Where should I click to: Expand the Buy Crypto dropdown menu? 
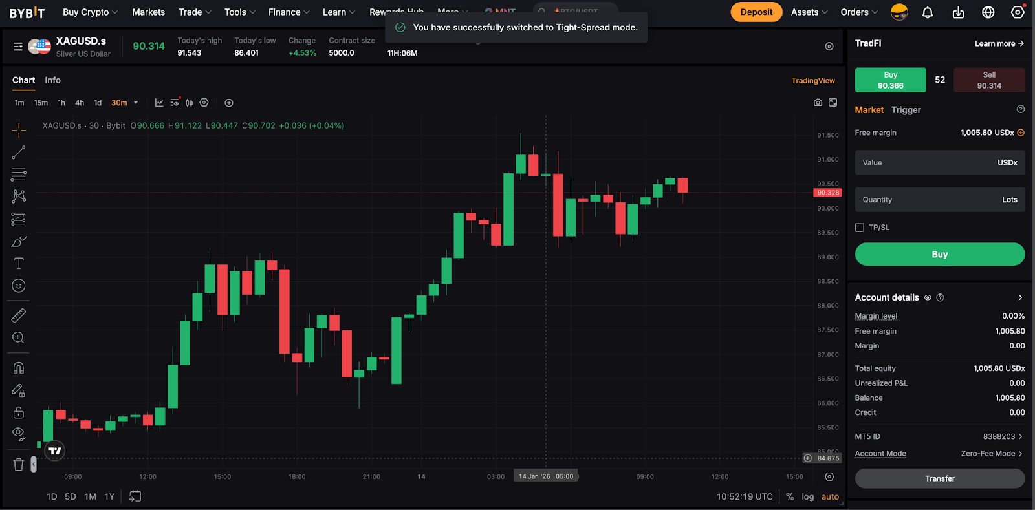coord(90,12)
